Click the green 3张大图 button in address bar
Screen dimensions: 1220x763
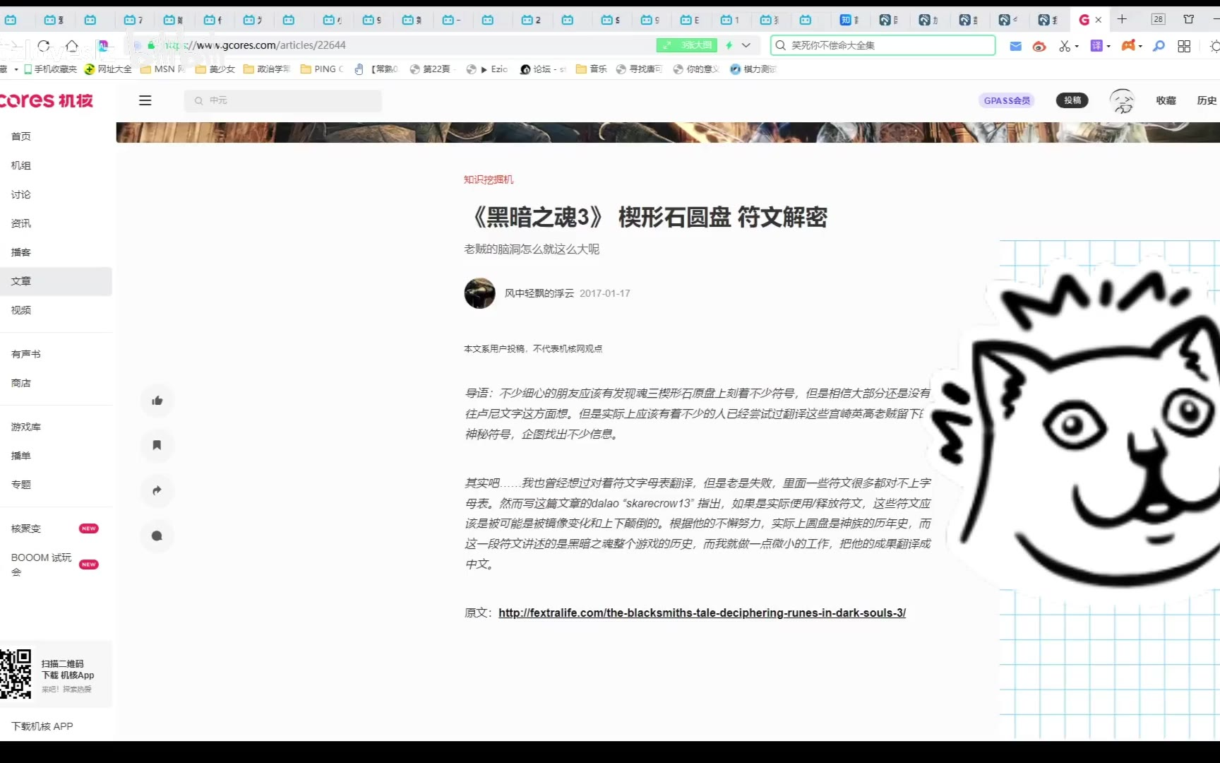pyautogui.click(x=687, y=45)
